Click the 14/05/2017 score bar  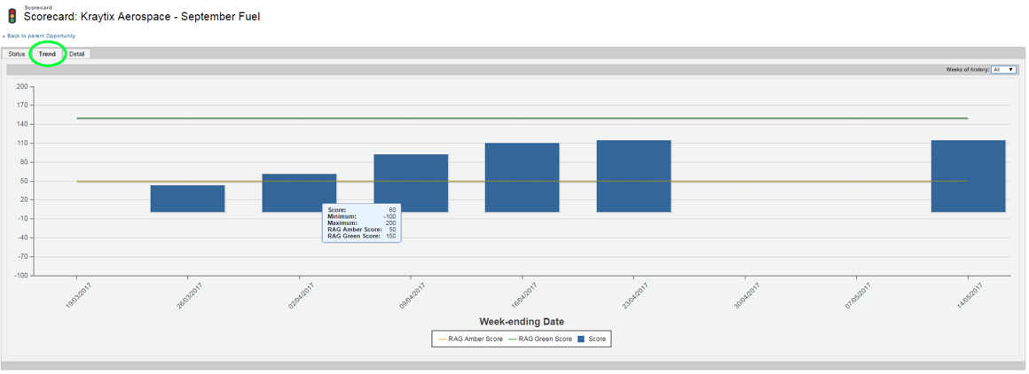pos(969,175)
